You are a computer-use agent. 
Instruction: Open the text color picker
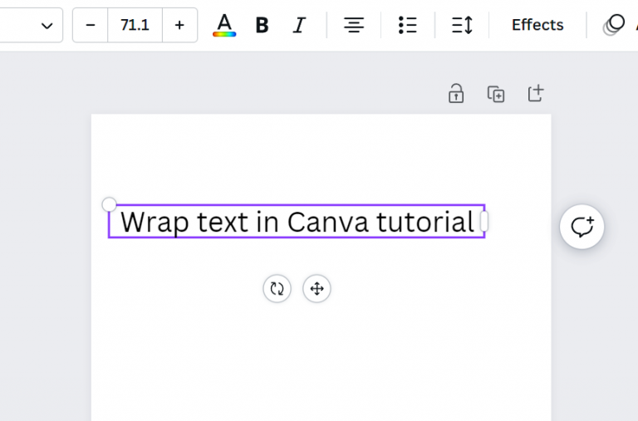pos(223,25)
